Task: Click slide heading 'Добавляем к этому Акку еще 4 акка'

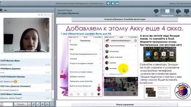Action: 124,29
